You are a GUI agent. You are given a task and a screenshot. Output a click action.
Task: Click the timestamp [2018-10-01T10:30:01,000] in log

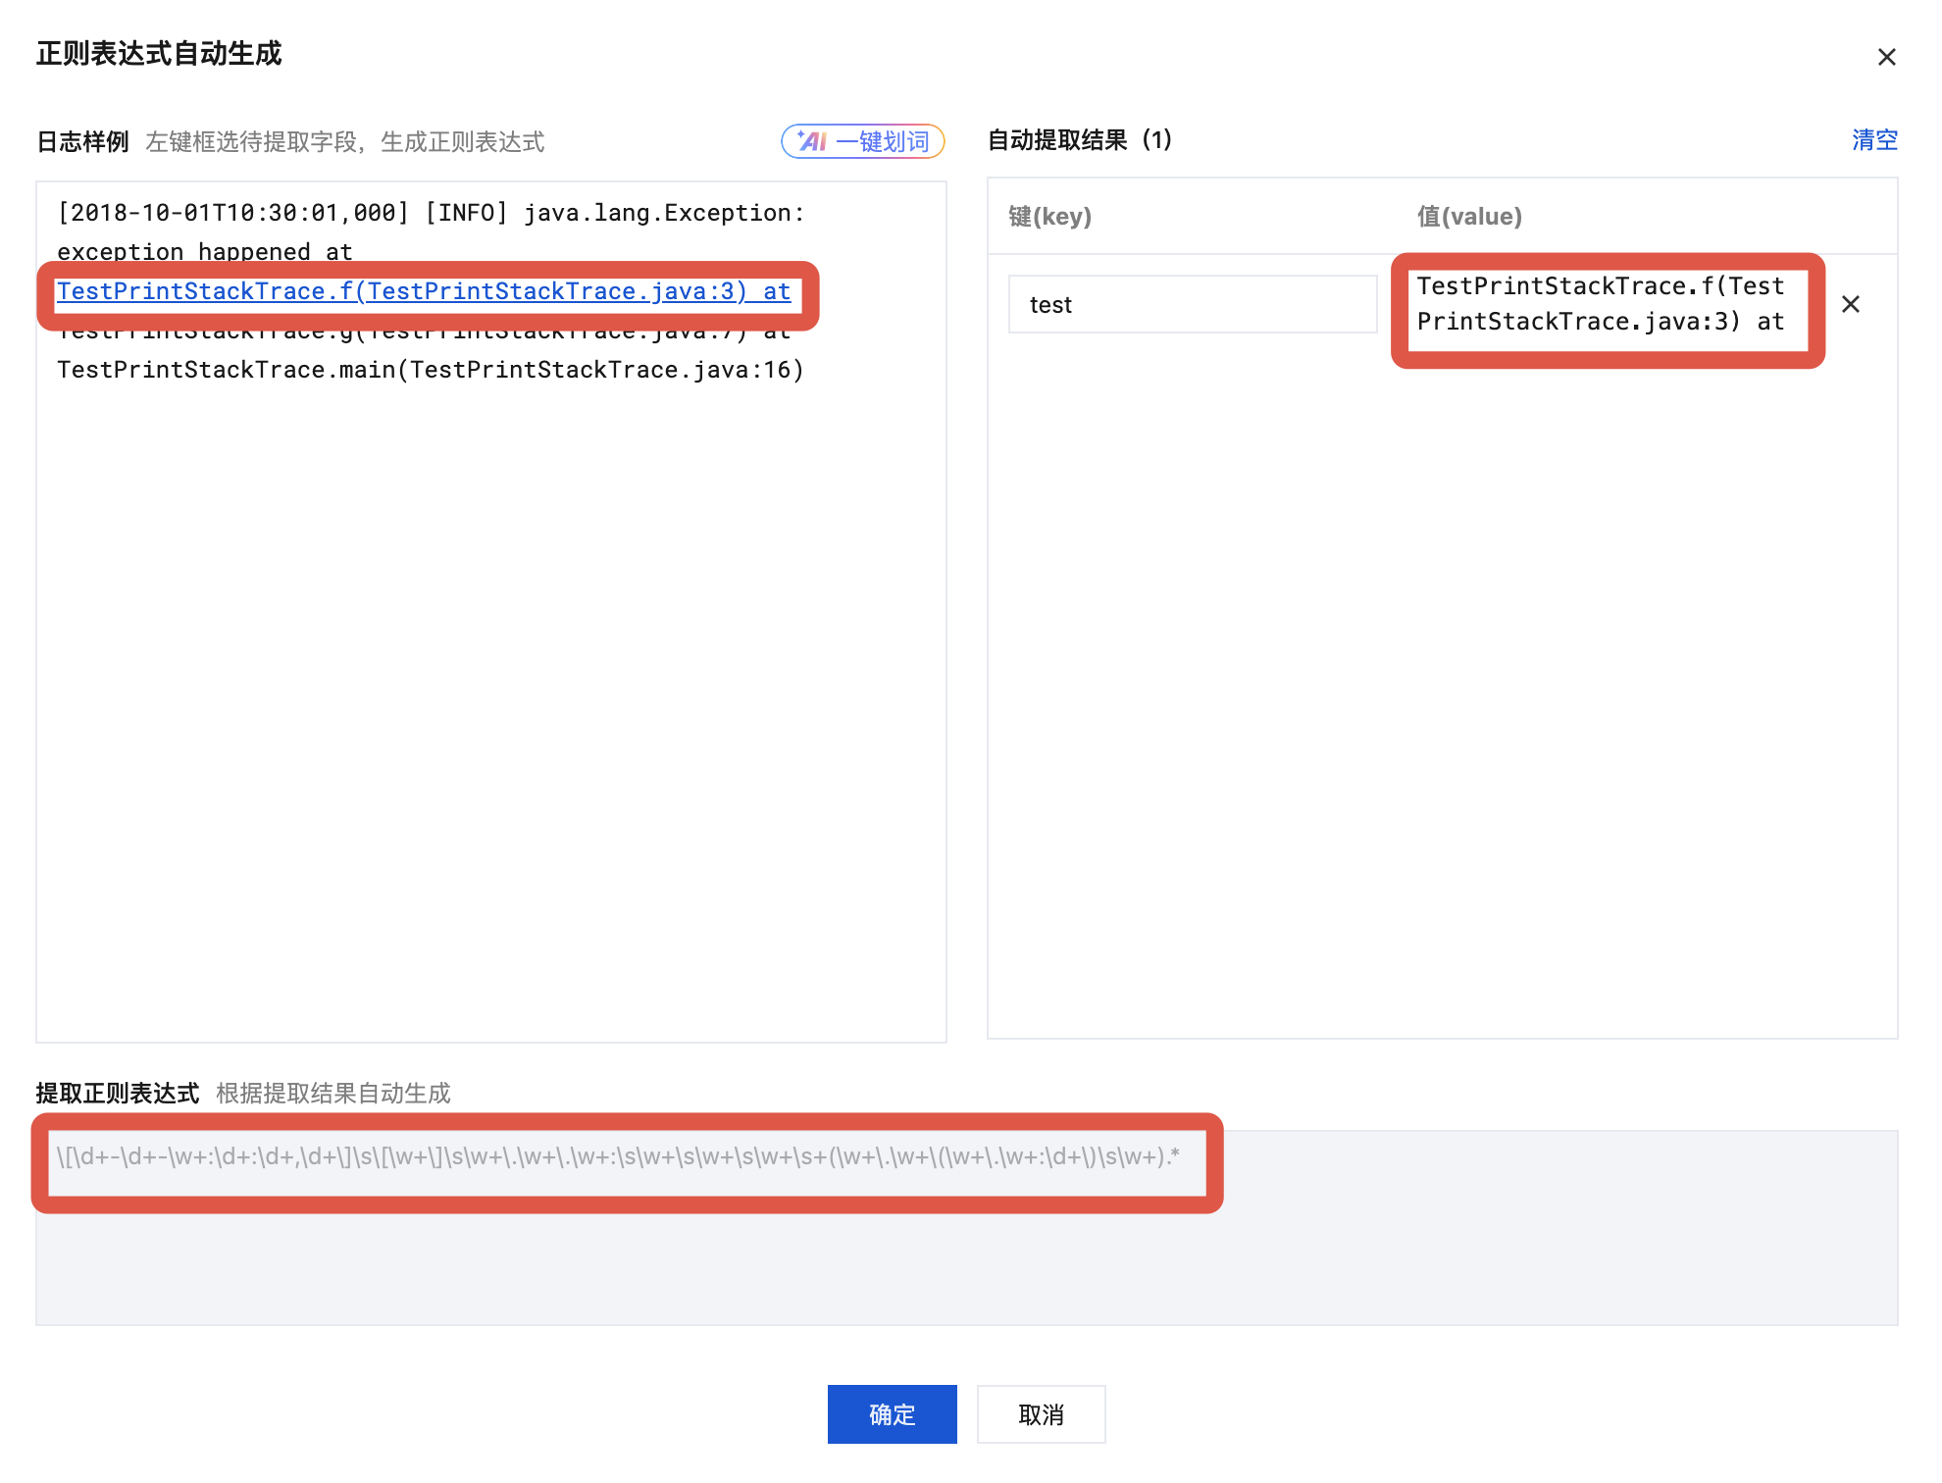point(232,213)
